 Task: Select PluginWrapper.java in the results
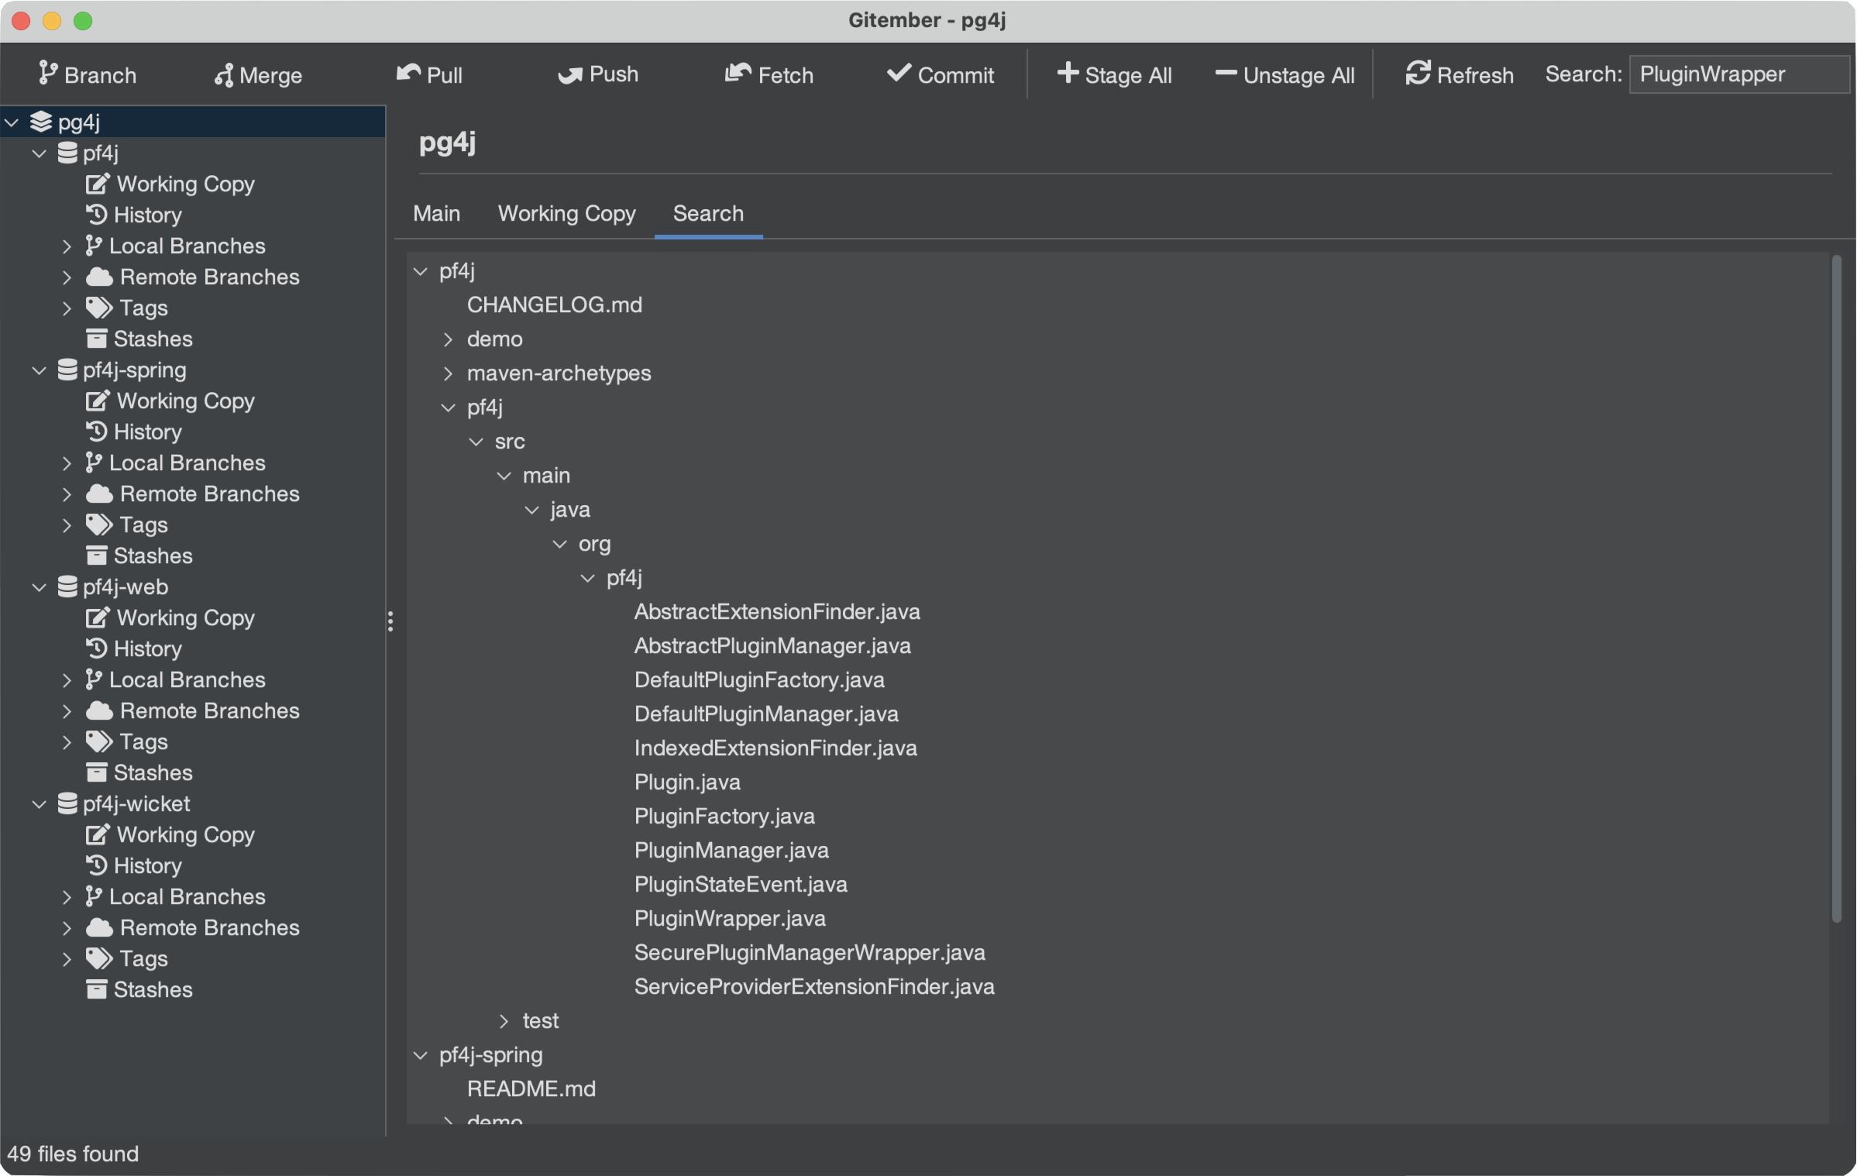coord(730,918)
